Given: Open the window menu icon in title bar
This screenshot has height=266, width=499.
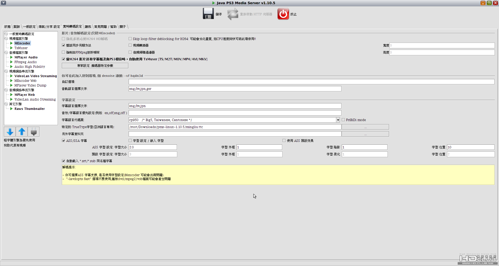Looking at the screenshot, I should click(x=4, y=3).
